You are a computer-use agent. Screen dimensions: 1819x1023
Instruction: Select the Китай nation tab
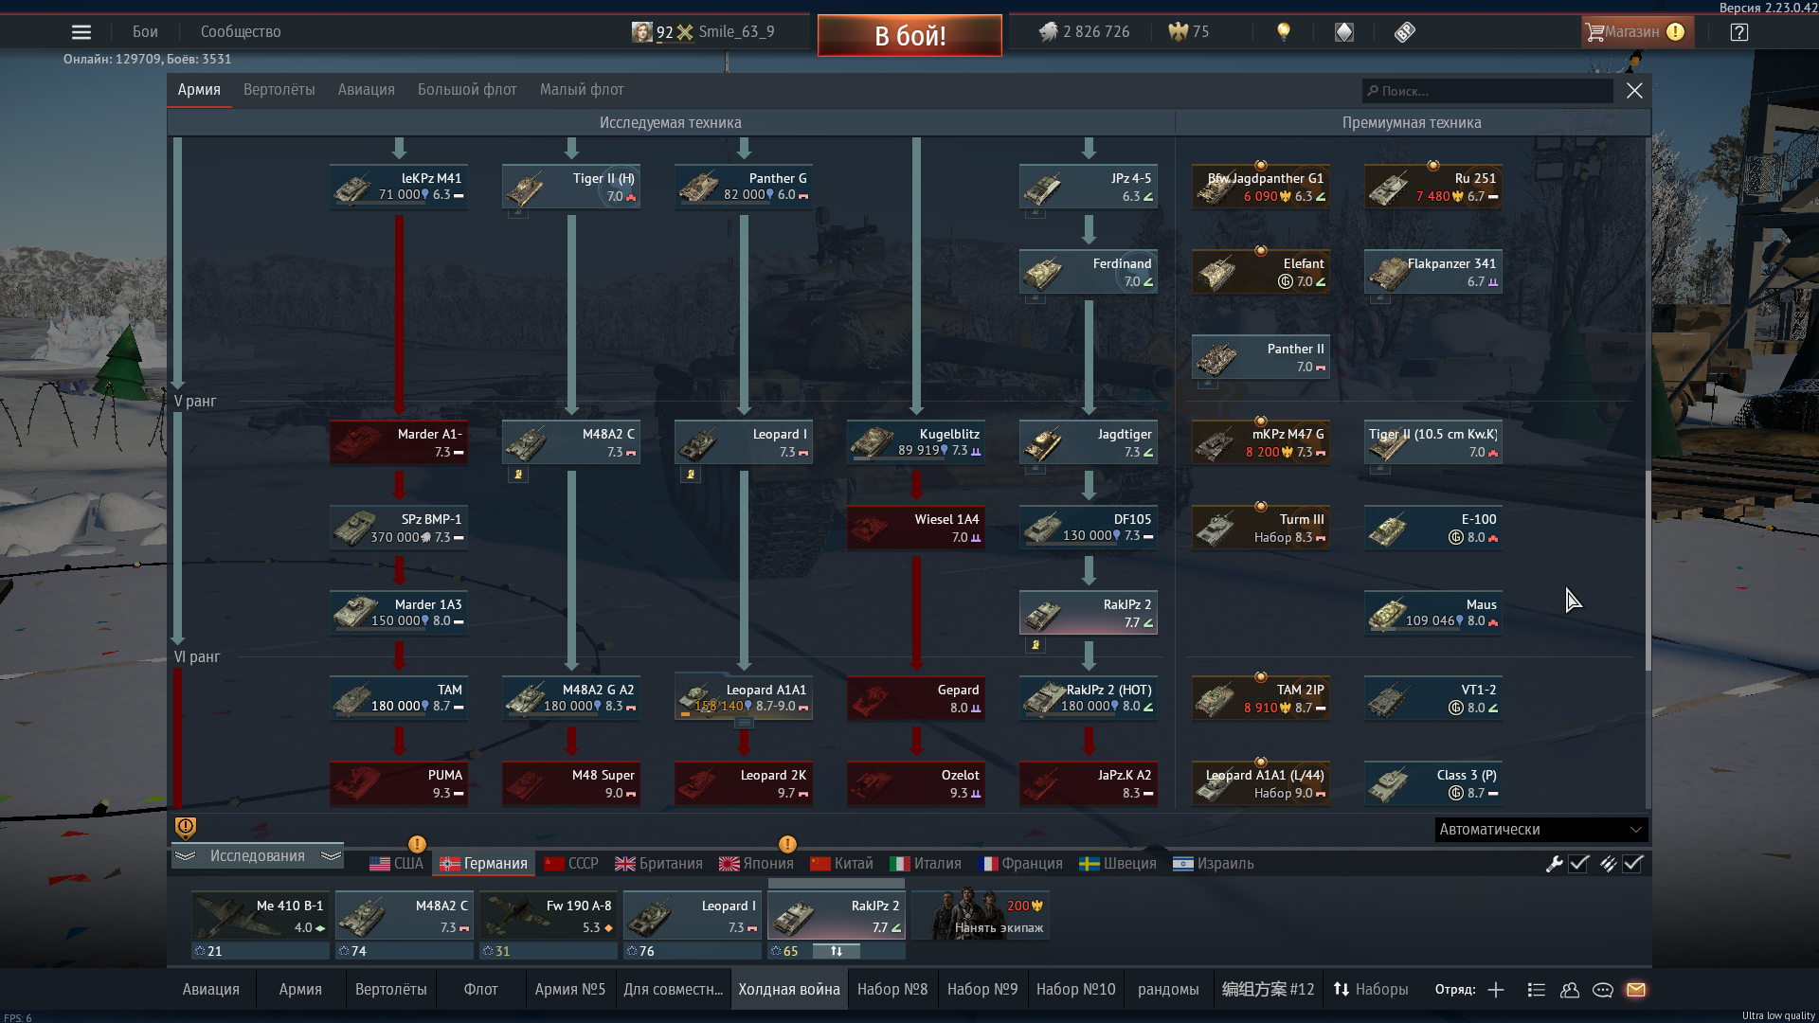841,864
